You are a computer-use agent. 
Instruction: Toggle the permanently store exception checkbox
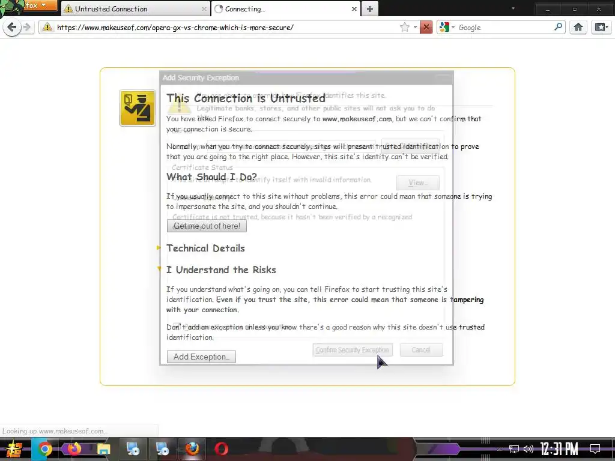pyautogui.click(x=177, y=326)
